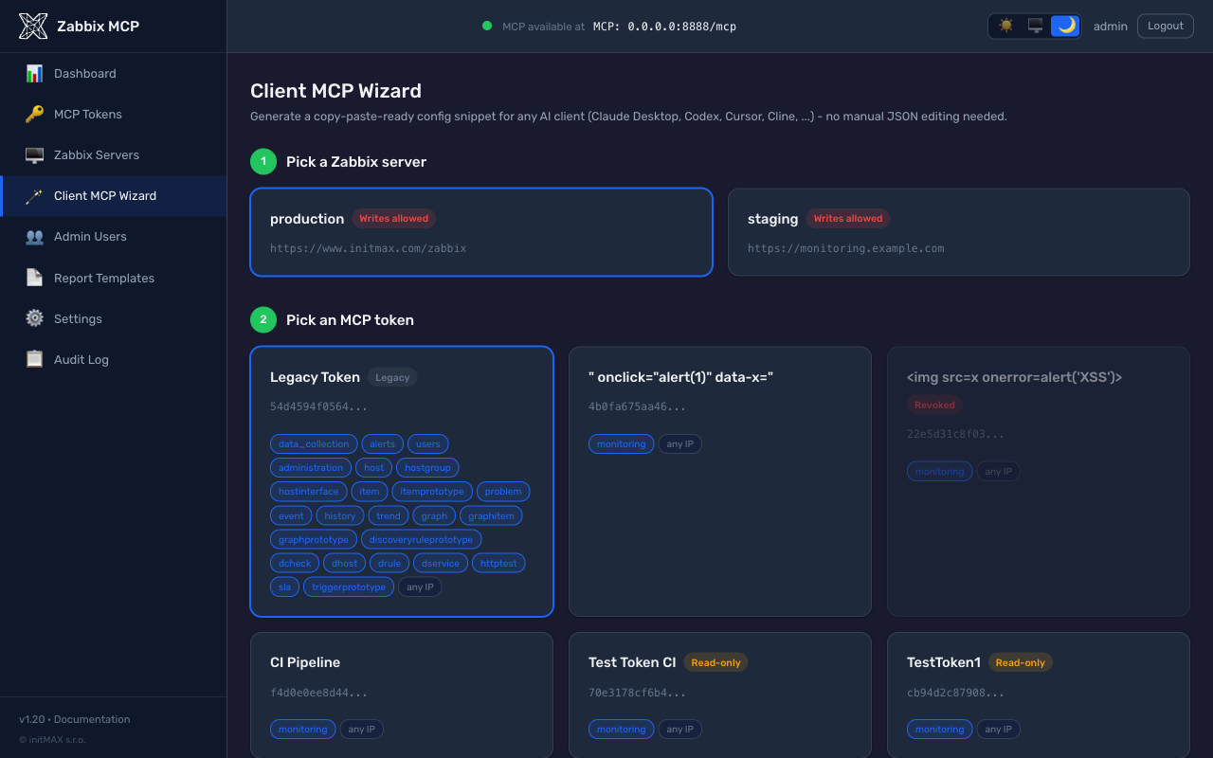Viewport: 1213px width, 758px height.
Task: Click the administration scope tag
Action: 311,467
